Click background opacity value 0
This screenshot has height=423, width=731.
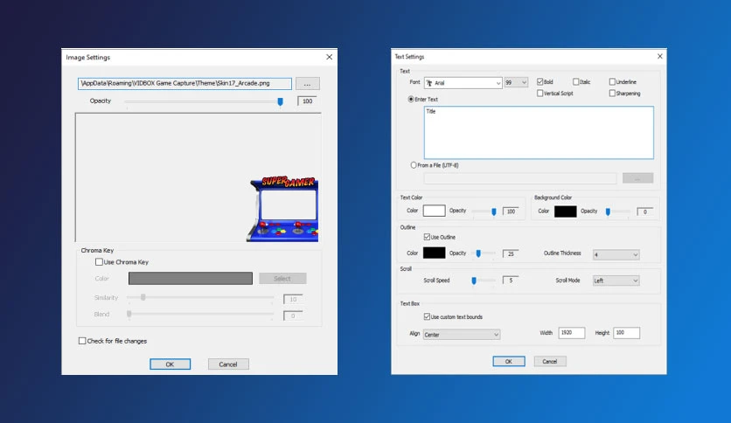pos(645,212)
